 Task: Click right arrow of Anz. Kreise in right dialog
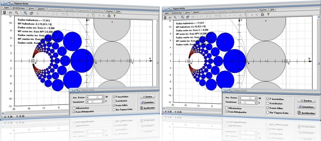256,98
